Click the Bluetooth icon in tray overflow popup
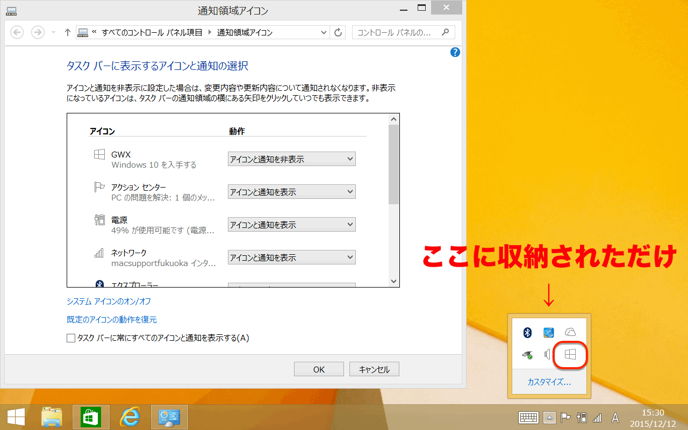The width and height of the screenshot is (688, 430). click(527, 333)
